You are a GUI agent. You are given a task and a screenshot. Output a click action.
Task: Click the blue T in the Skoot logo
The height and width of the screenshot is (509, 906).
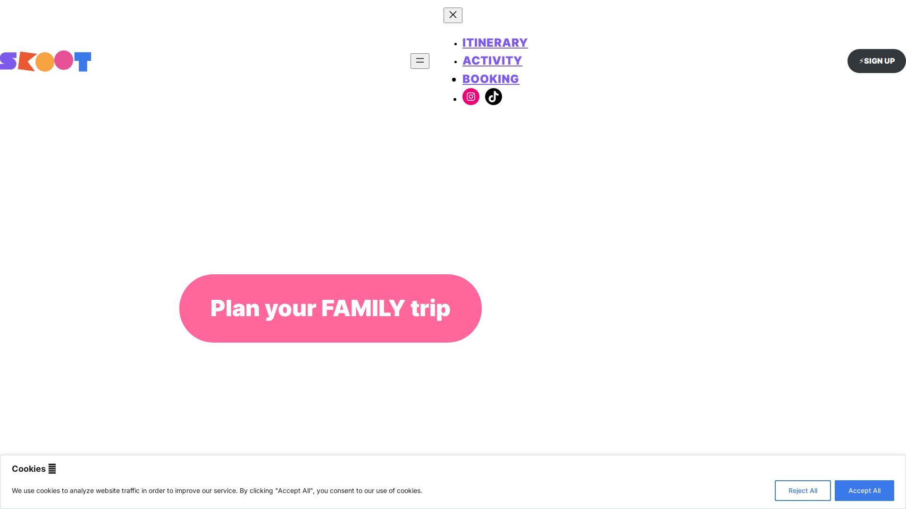point(83,62)
